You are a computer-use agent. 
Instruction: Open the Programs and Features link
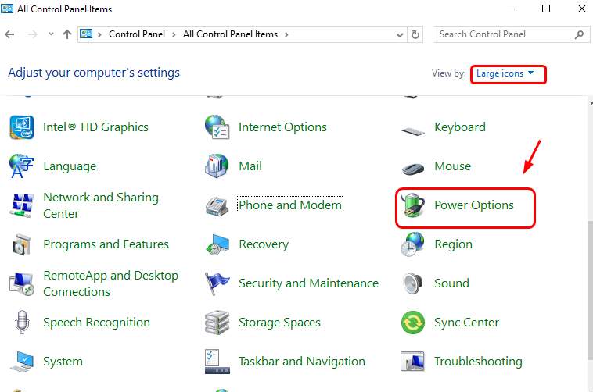(106, 244)
